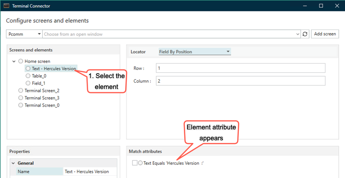The height and width of the screenshot is (178, 345).
Task: Open the Choose from an open window combo box
Action: click(x=172, y=34)
